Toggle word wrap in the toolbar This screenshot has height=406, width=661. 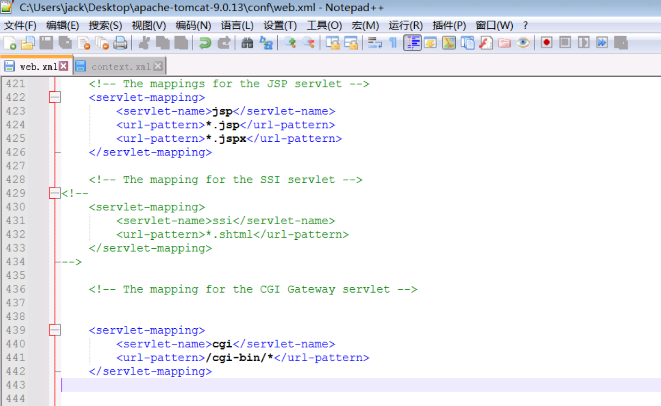coord(375,43)
